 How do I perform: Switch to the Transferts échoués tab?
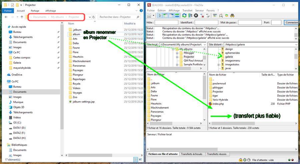tap(192, 154)
